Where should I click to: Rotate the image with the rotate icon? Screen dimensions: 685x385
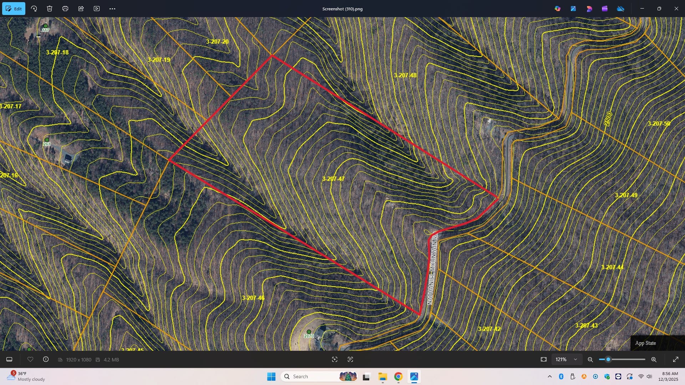coord(34,9)
